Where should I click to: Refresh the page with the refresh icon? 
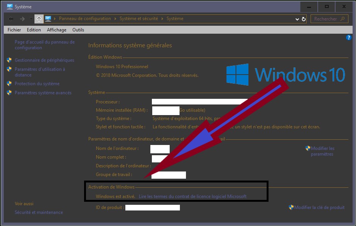click(x=304, y=19)
